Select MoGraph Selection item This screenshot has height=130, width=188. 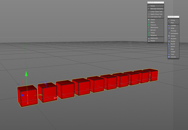156,9
